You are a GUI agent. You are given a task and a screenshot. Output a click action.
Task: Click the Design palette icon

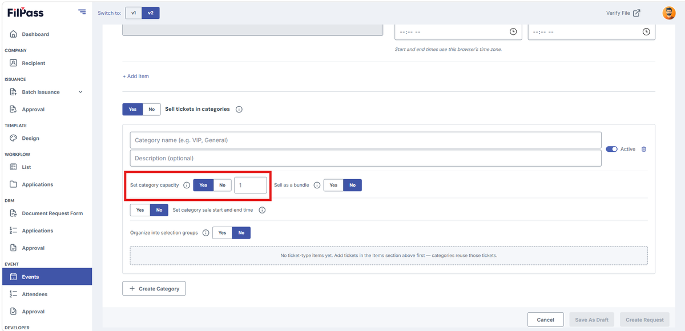[x=14, y=138]
